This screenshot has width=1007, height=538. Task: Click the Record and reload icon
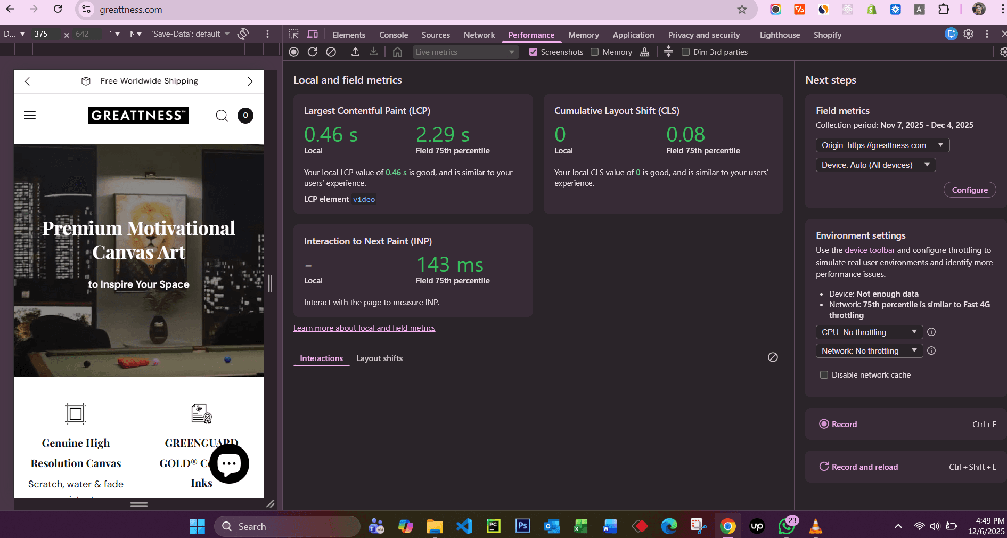pos(313,52)
